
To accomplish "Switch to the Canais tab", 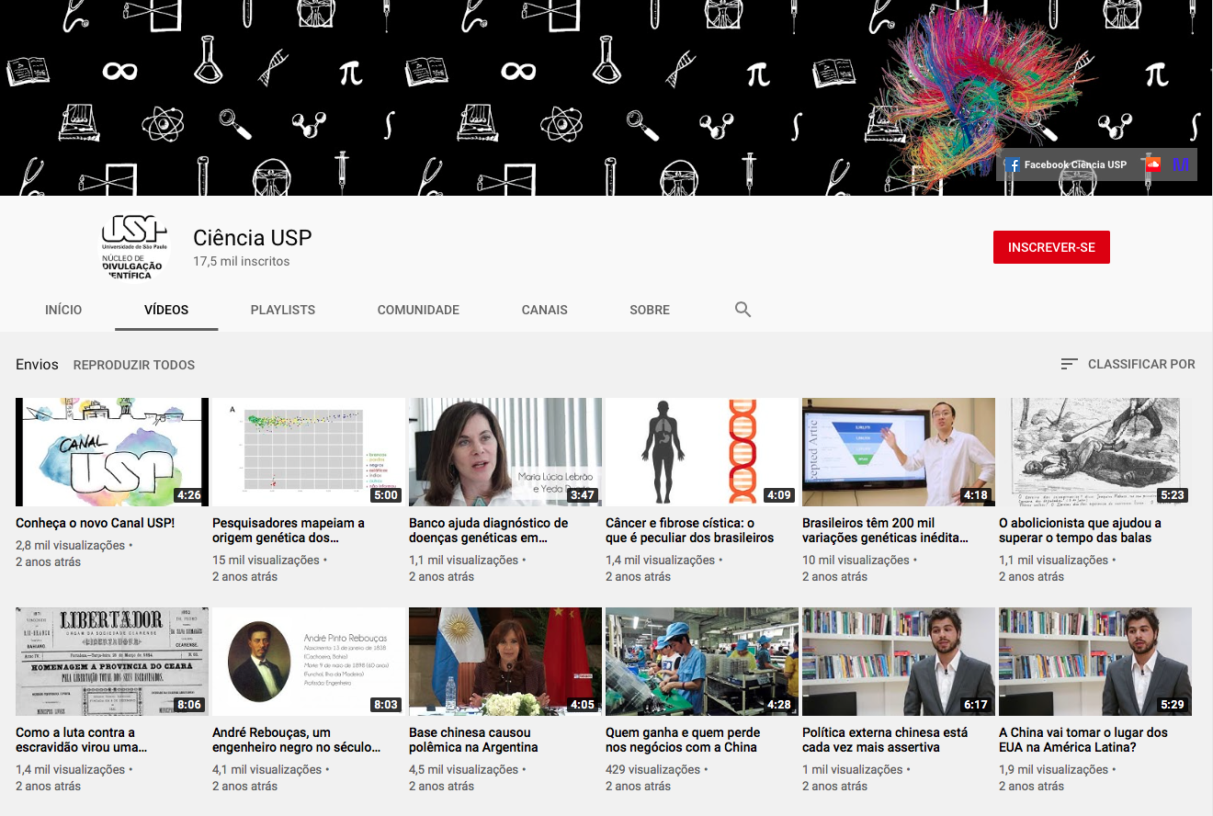I will pos(545,310).
